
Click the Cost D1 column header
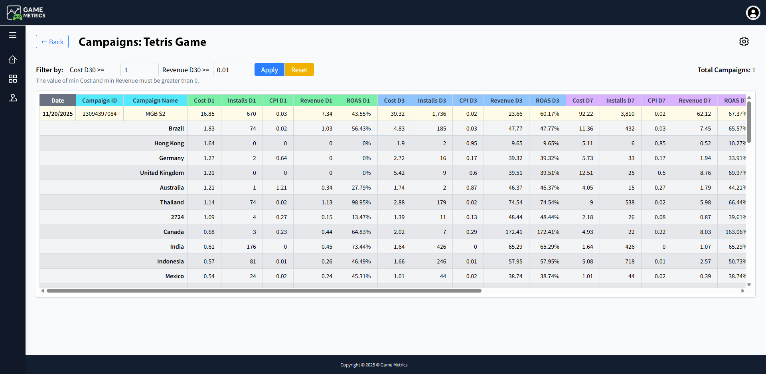pos(204,101)
